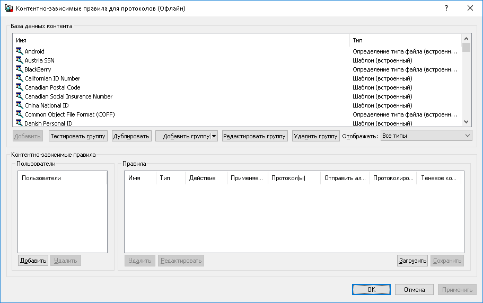
Task: Click the China National ID icon
Action: pos(20,105)
